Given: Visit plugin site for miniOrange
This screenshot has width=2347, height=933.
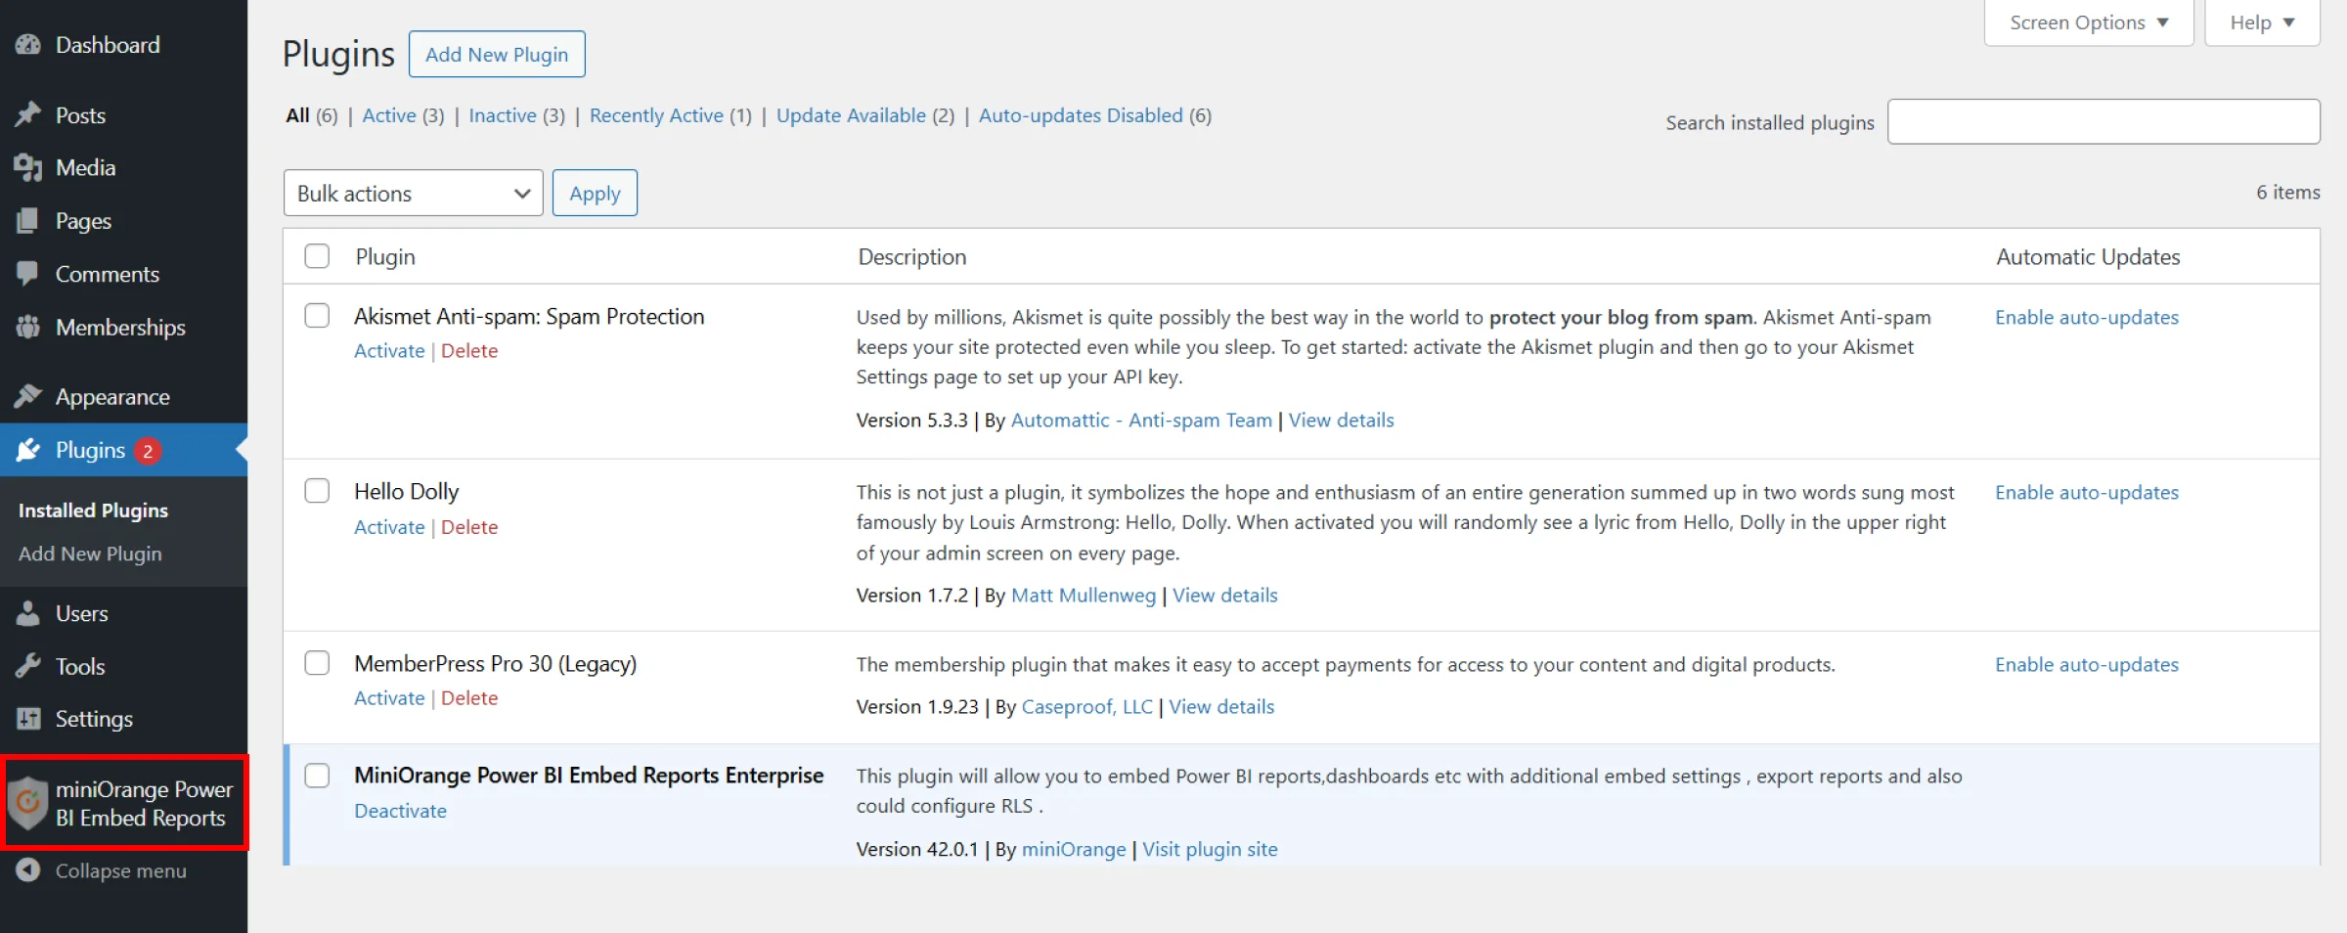Looking at the screenshot, I should point(1210,849).
